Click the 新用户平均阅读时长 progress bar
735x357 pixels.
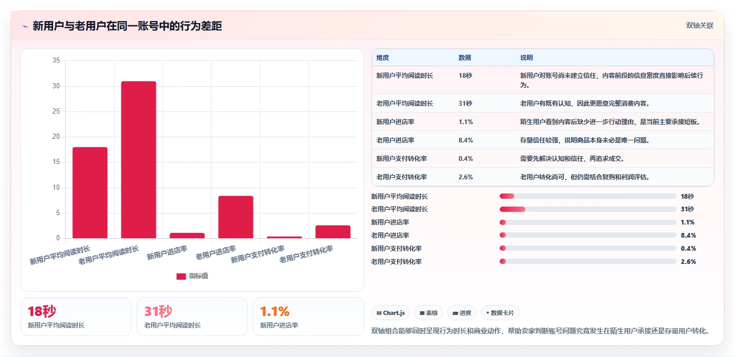coord(588,196)
